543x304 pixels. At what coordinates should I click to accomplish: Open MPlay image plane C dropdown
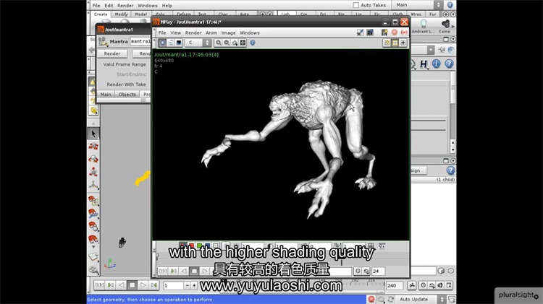198,43
